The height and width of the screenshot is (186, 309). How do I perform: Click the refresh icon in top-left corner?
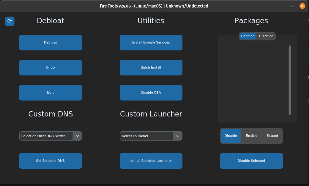pyautogui.click(x=9, y=21)
